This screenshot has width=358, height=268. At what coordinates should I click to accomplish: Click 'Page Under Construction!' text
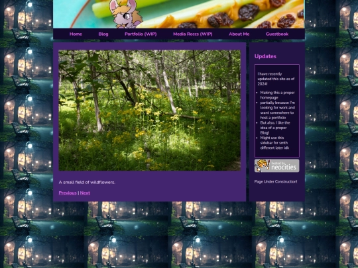276,181
